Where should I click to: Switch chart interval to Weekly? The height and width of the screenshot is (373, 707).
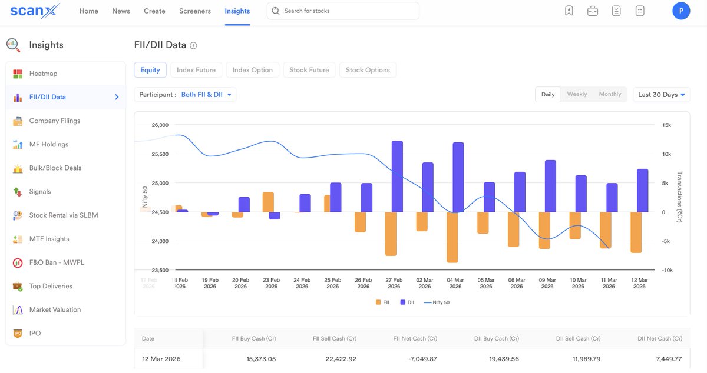[577, 94]
